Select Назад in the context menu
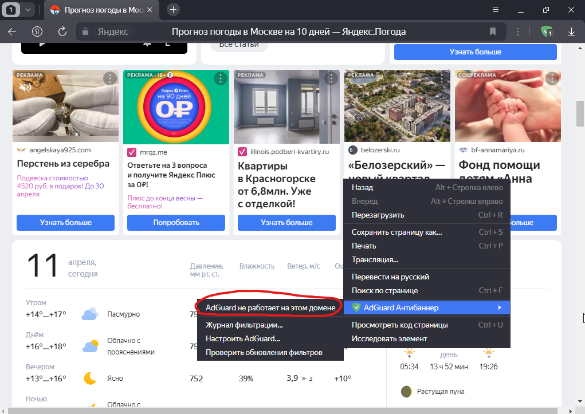The image size is (585, 414). click(427, 188)
